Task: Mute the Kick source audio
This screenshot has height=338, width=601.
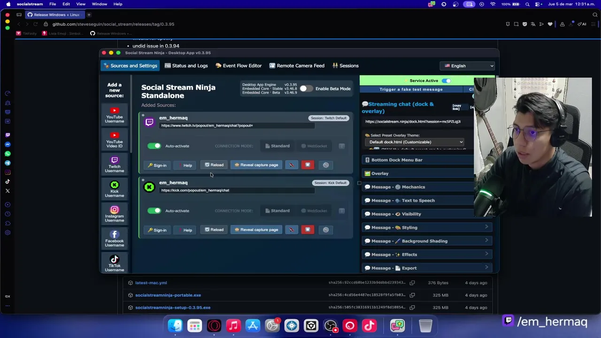Action: pyautogui.click(x=291, y=230)
